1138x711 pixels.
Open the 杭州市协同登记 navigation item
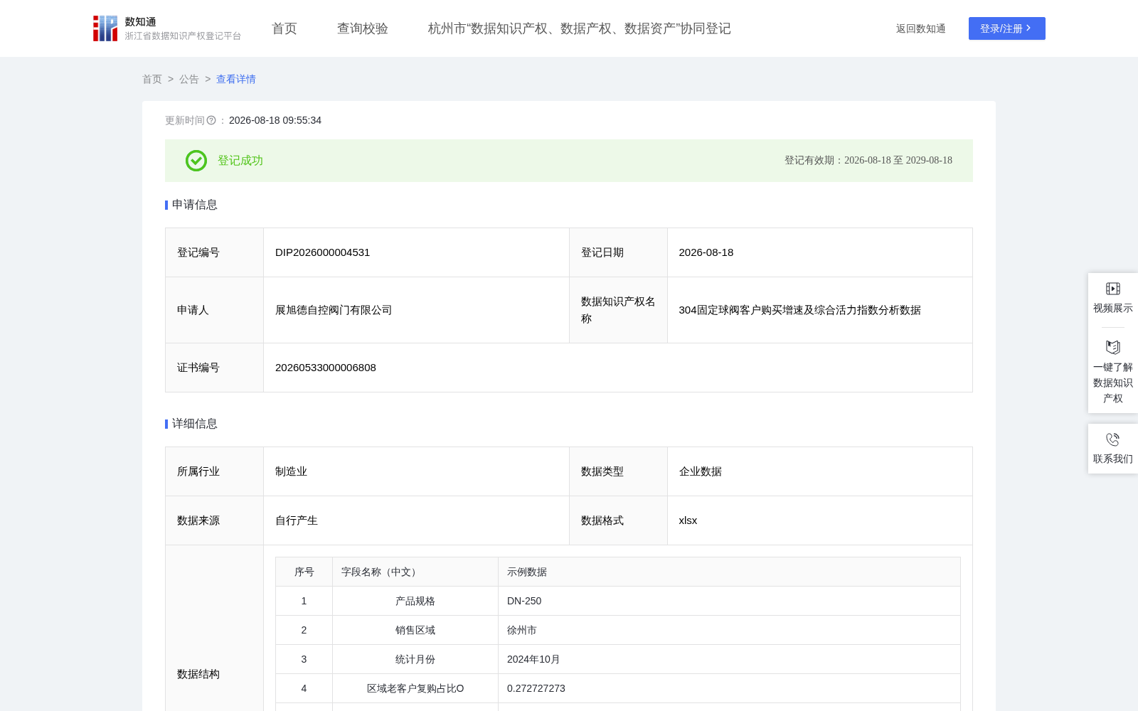click(x=580, y=28)
